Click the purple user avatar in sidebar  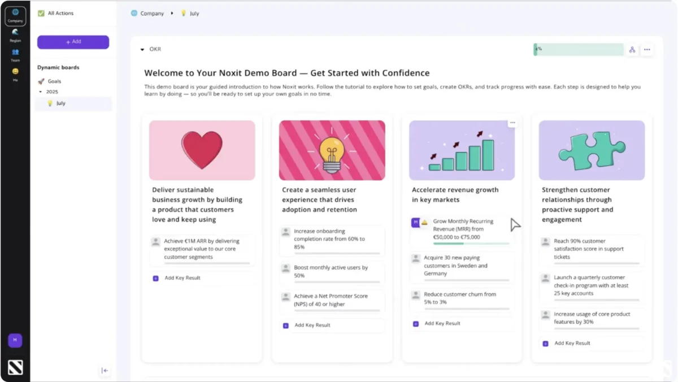15,340
